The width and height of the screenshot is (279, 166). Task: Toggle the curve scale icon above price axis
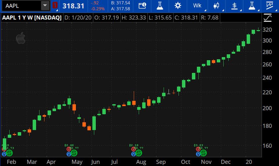tap(267, 18)
